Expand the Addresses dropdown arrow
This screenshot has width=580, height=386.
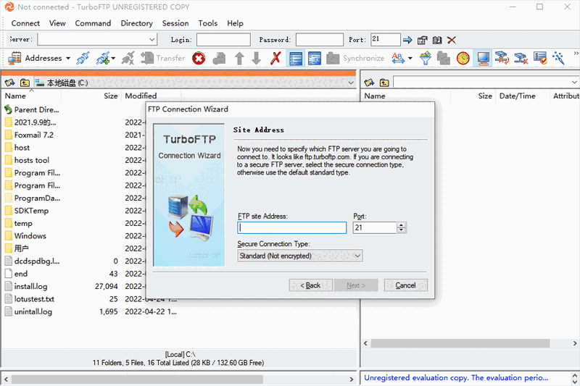click(x=68, y=59)
